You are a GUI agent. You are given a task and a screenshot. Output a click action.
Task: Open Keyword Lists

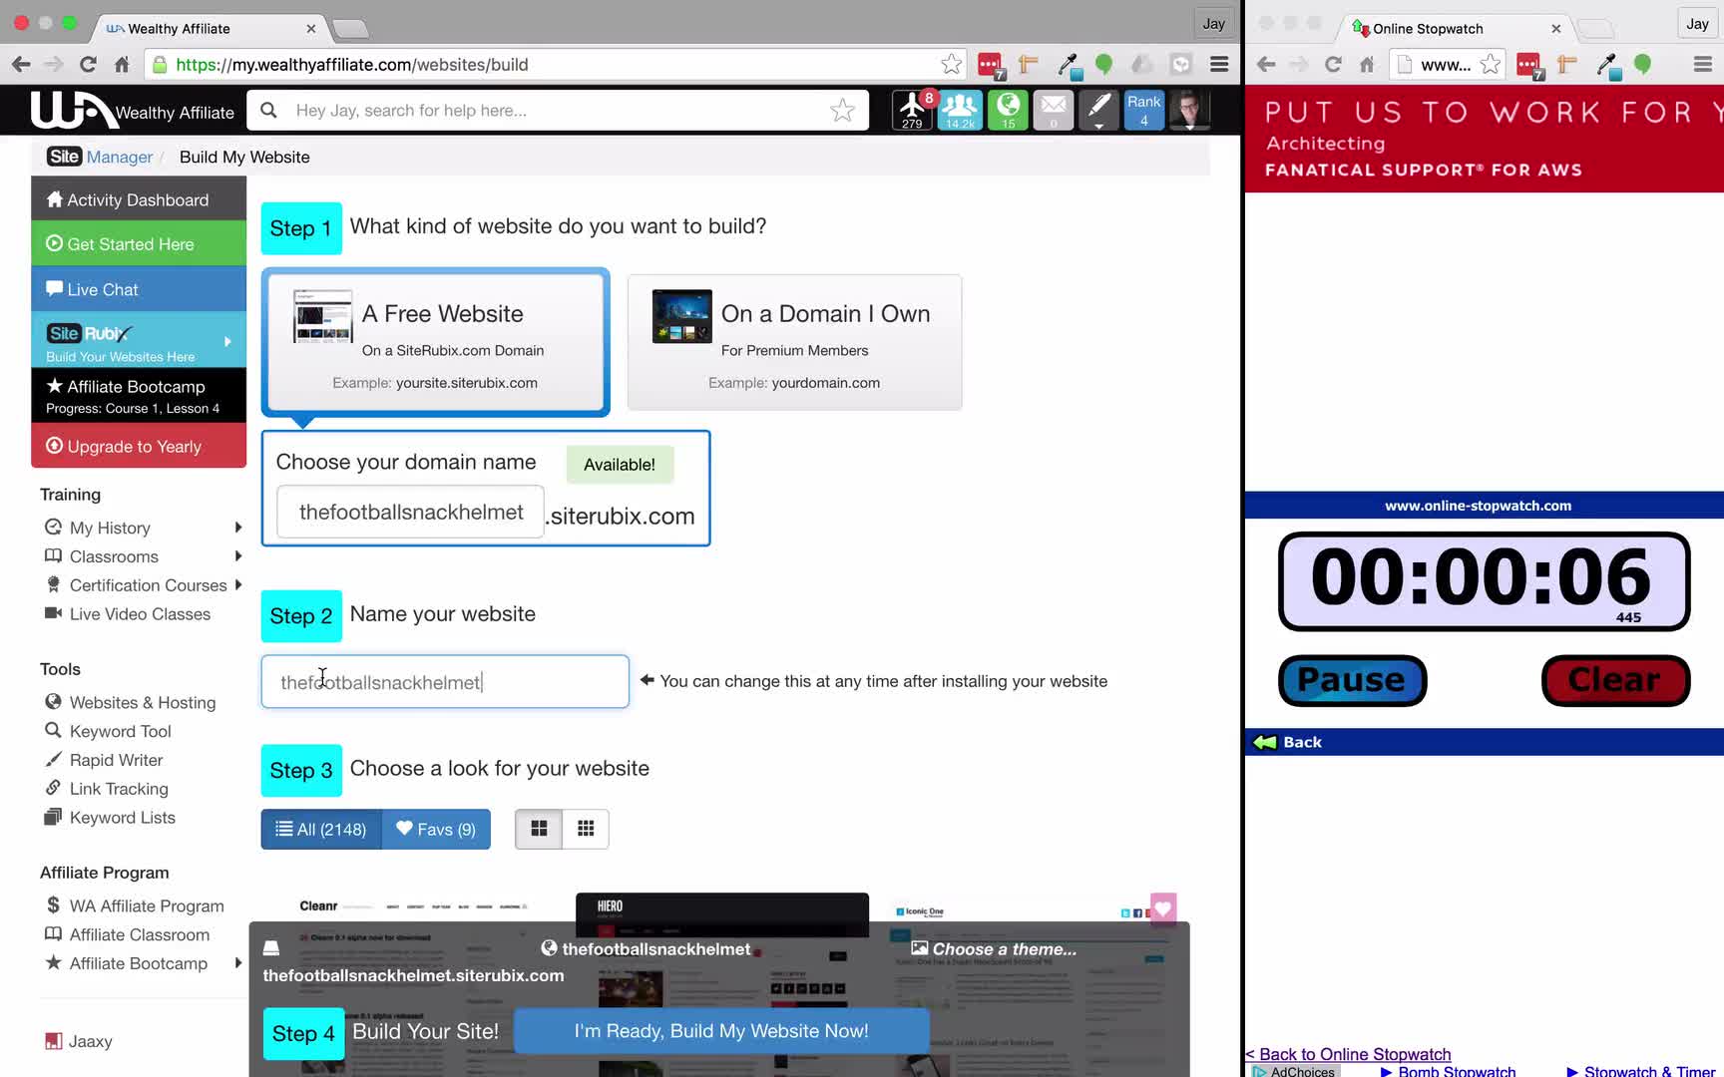(111, 818)
